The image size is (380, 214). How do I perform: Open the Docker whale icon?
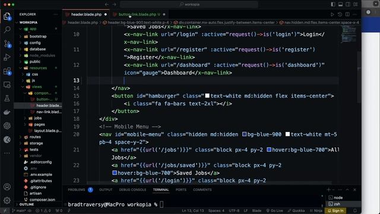pos(7,112)
